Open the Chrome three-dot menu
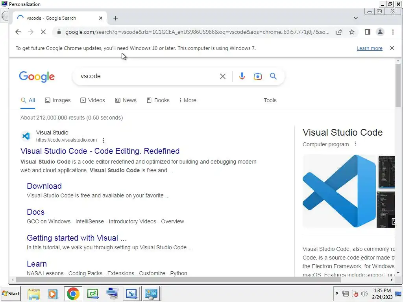The image size is (403, 302). [393, 32]
